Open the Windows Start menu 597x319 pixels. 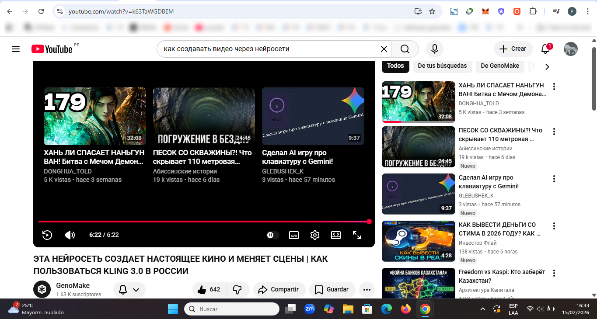tap(173, 309)
